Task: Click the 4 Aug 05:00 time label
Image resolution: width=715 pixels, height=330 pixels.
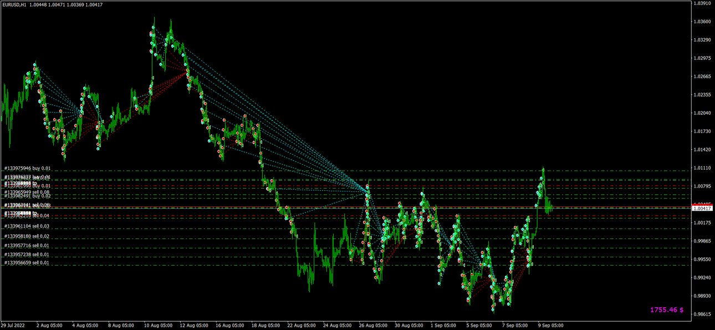Action: (85, 326)
